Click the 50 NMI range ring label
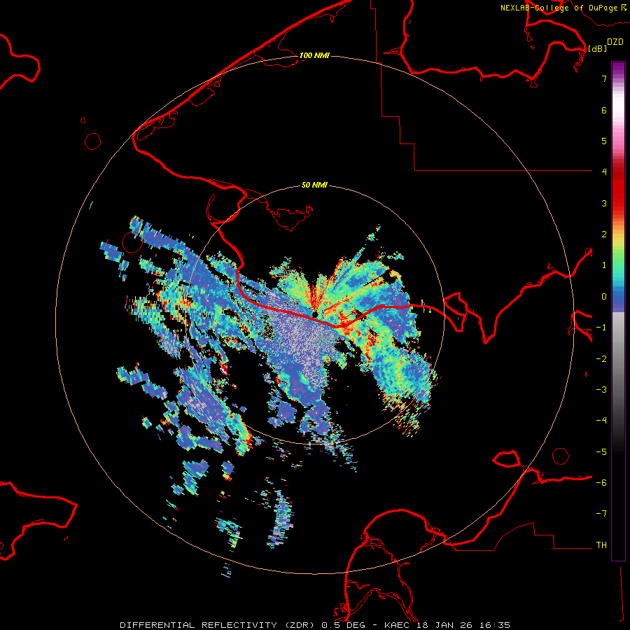The width and height of the screenshot is (630, 630). pyautogui.click(x=314, y=185)
